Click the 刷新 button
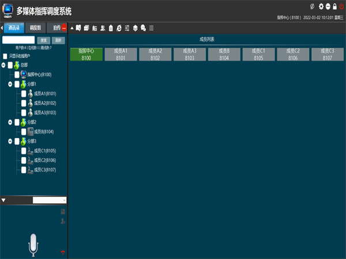The image size is (346, 259). [58, 40]
